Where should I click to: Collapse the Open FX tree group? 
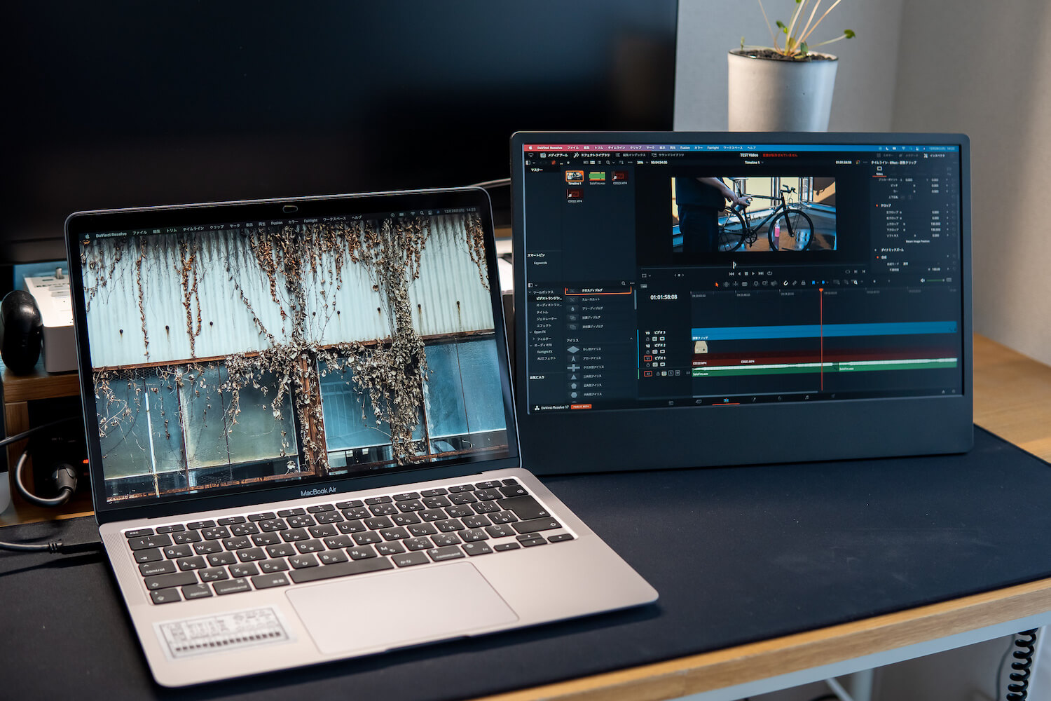click(x=530, y=332)
